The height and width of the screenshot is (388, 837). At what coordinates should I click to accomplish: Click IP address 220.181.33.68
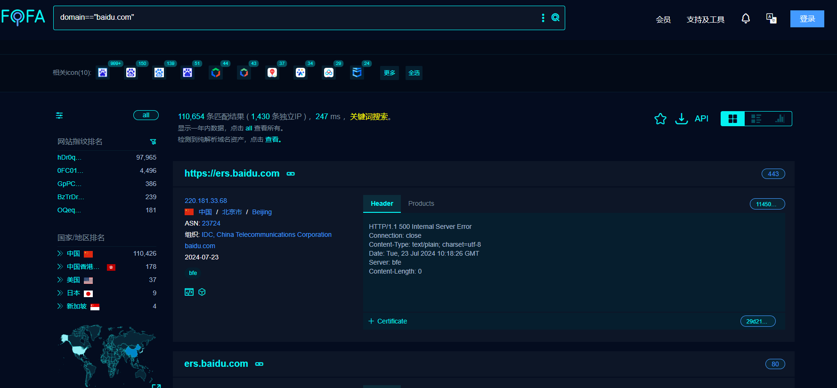pos(206,201)
